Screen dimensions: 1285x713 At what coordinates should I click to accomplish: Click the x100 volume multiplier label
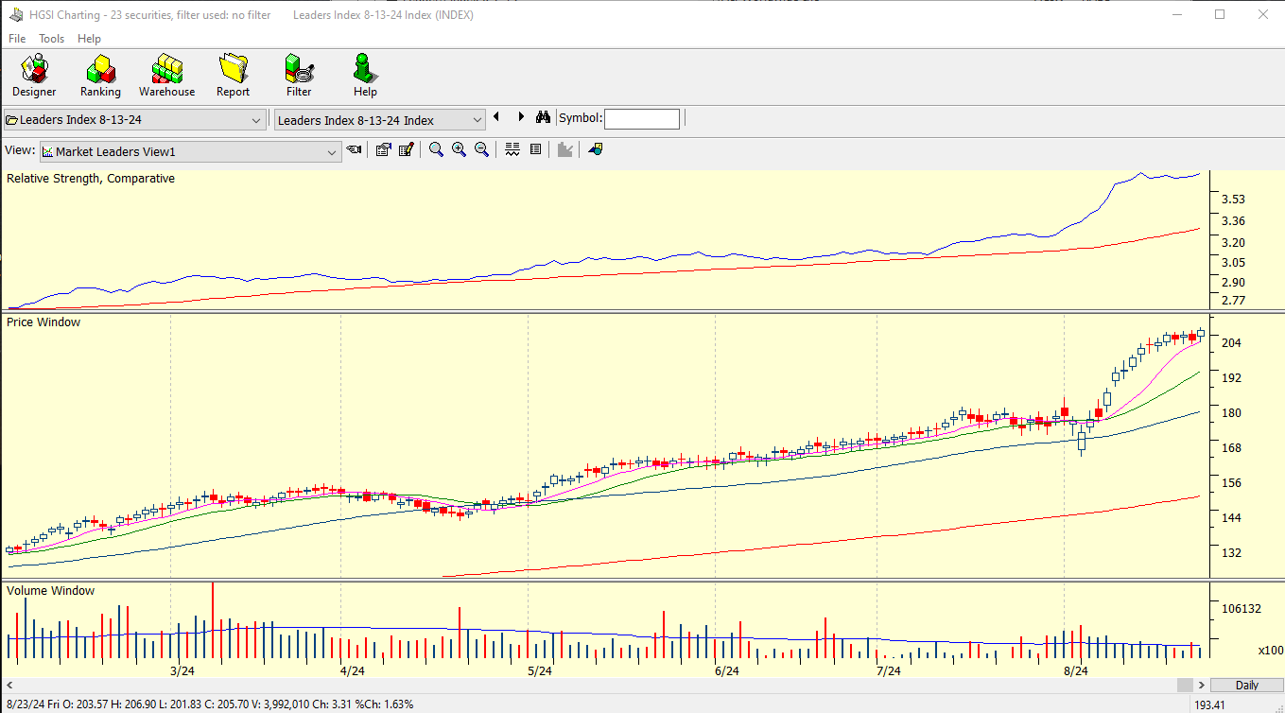1270,650
